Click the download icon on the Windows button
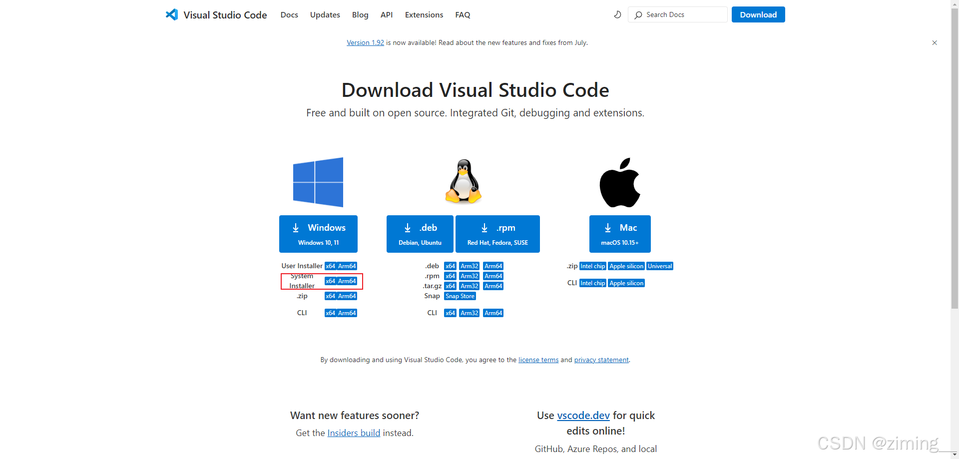 [x=296, y=228]
